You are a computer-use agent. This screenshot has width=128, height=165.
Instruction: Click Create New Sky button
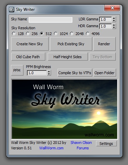(30, 44)
